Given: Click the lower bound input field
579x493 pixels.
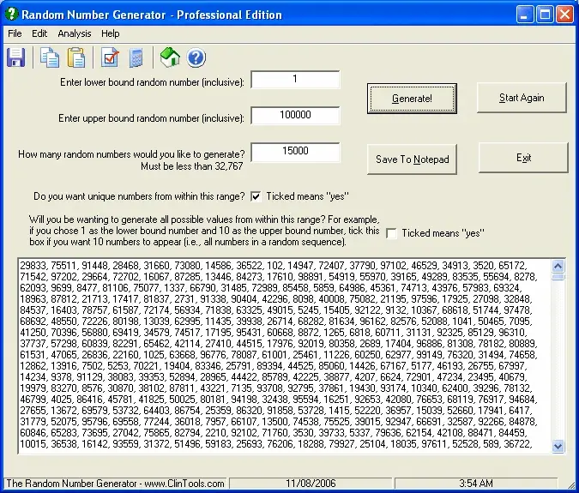Looking at the screenshot, I should click(295, 80).
